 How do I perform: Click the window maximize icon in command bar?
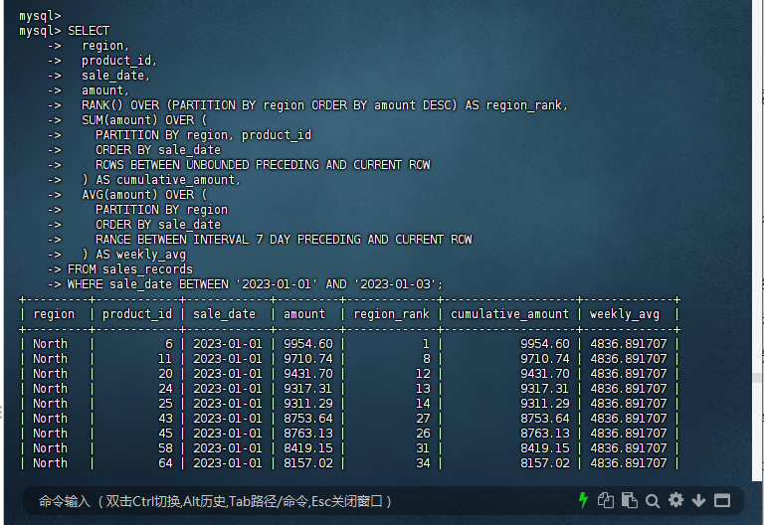click(x=722, y=500)
